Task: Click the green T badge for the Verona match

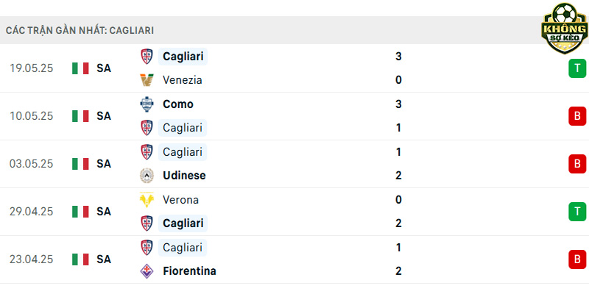Action: (x=577, y=212)
